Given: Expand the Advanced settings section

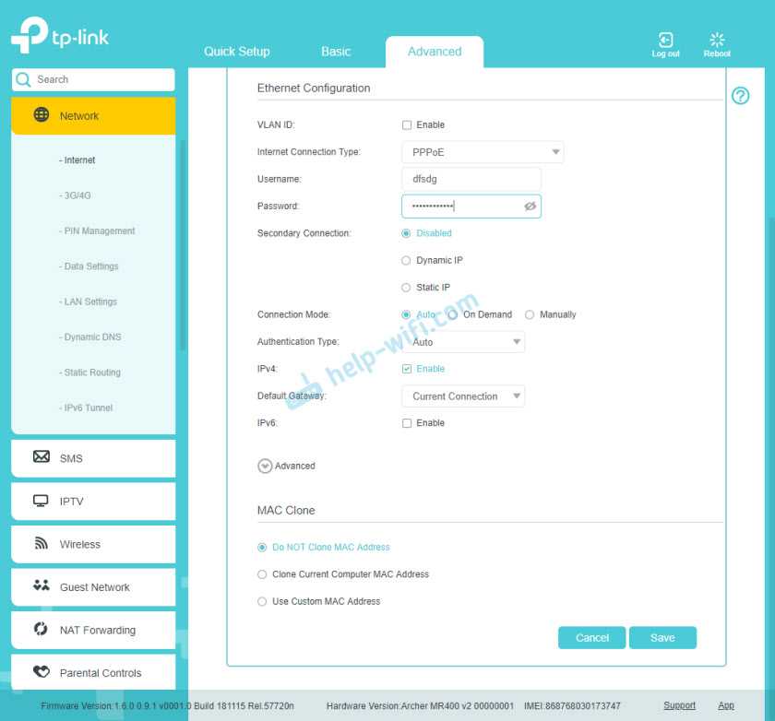Looking at the screenshot, I should [266, 467].
